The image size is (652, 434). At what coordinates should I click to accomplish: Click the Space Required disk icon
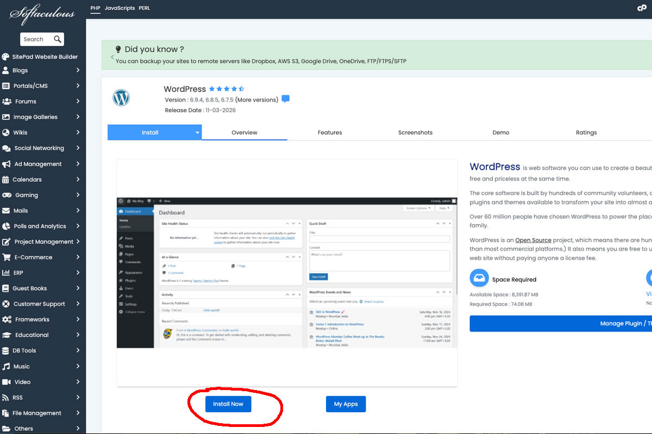pyautogui.click(x=479, y=277)
